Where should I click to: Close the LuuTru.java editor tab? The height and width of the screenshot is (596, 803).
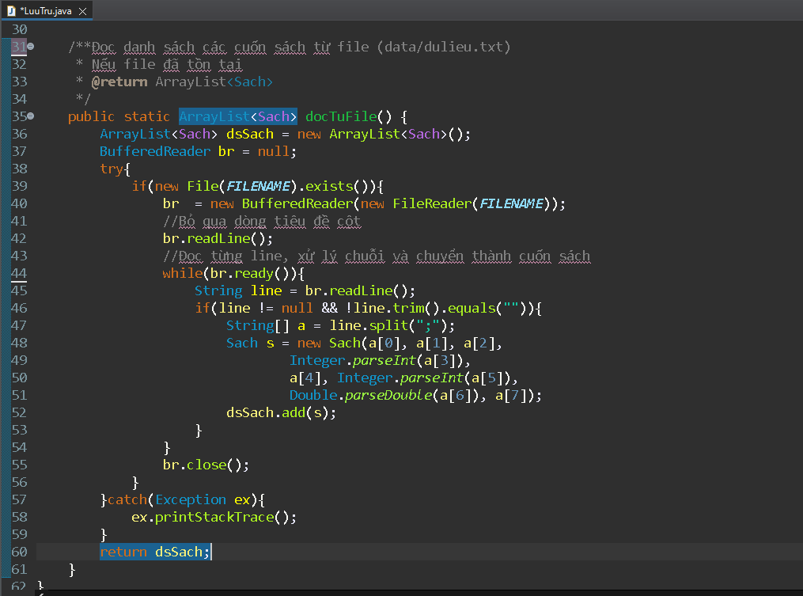[83, 10]
